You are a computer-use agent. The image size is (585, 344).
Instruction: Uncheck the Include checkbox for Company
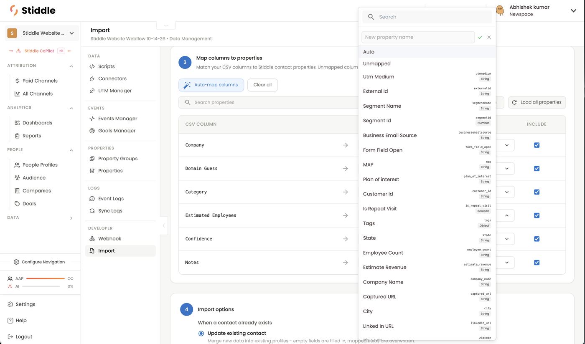pos(537,145)
